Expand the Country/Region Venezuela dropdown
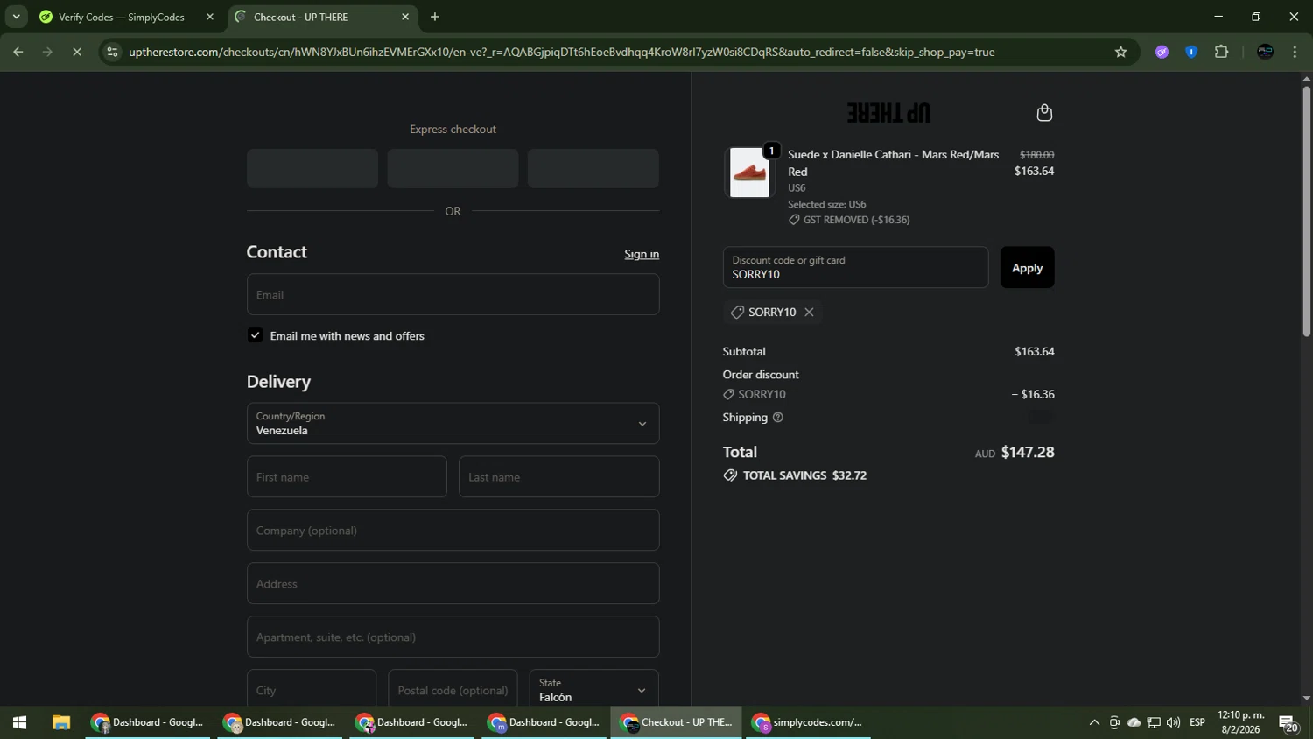Viewport: 1313px width, 739px height. (453, 424)
